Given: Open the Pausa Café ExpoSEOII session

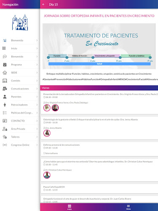Looking at the screenshot, I should click(x=99, y=189).
